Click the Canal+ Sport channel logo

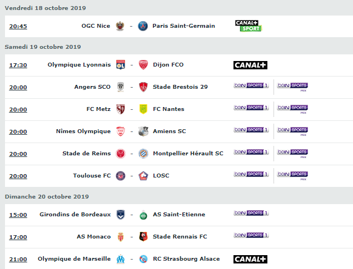coord(248,26)
